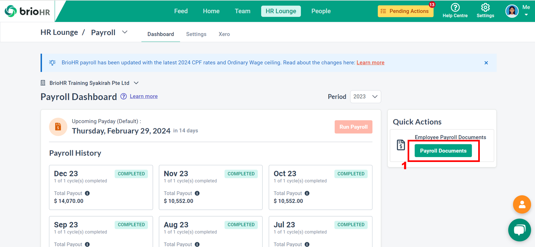The height and width of the screenshot is (247, 535).
Task: Go to the Feed menu
Action: [181, 11]
